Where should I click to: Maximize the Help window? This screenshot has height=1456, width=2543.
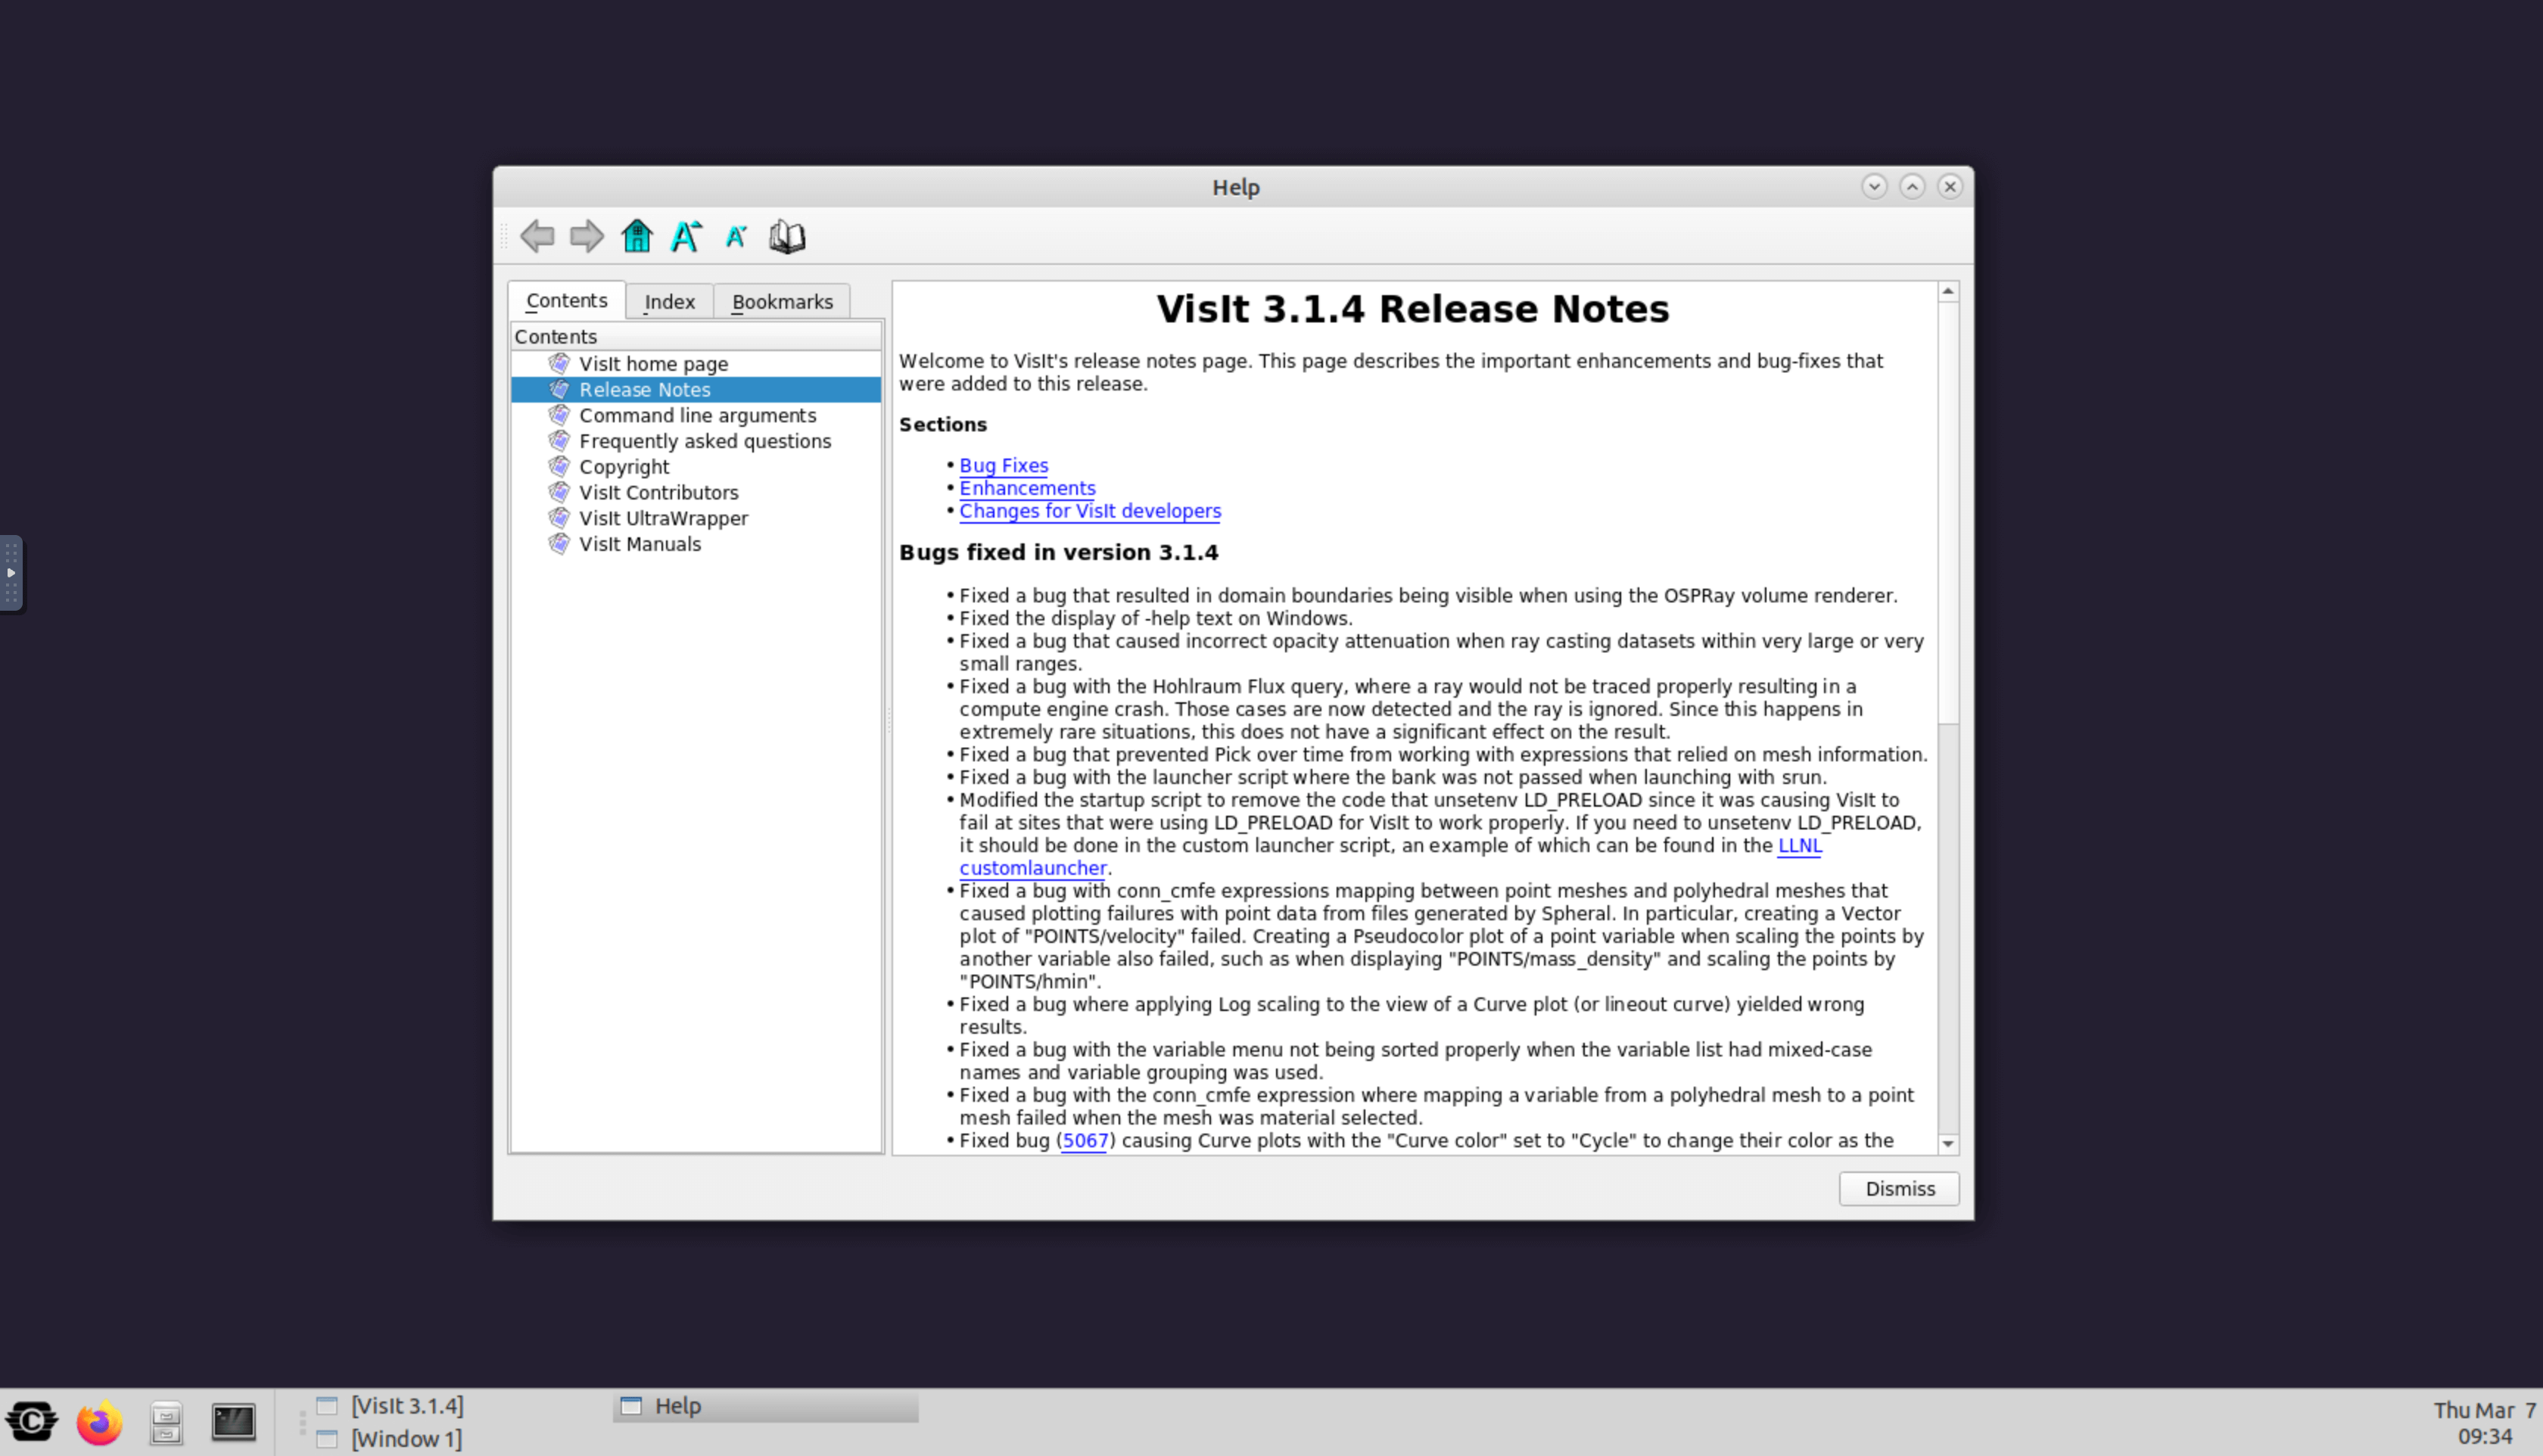(x=1912, y=186)
